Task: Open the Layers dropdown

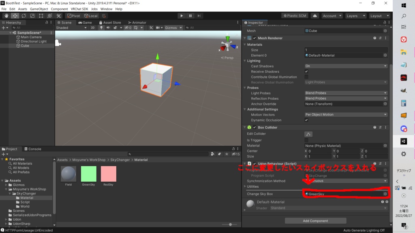Action: tap(355, 16)
